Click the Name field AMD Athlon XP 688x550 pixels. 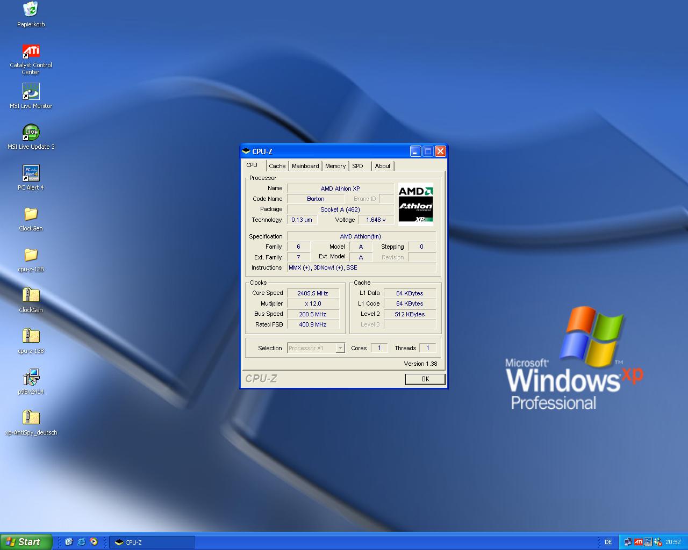(x=340, y=189)
